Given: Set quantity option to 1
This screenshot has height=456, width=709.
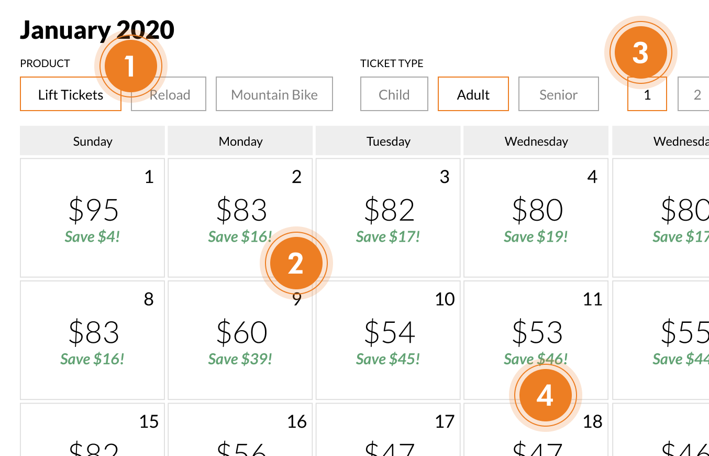Looking at the screenshot, I should coord(647,95).
